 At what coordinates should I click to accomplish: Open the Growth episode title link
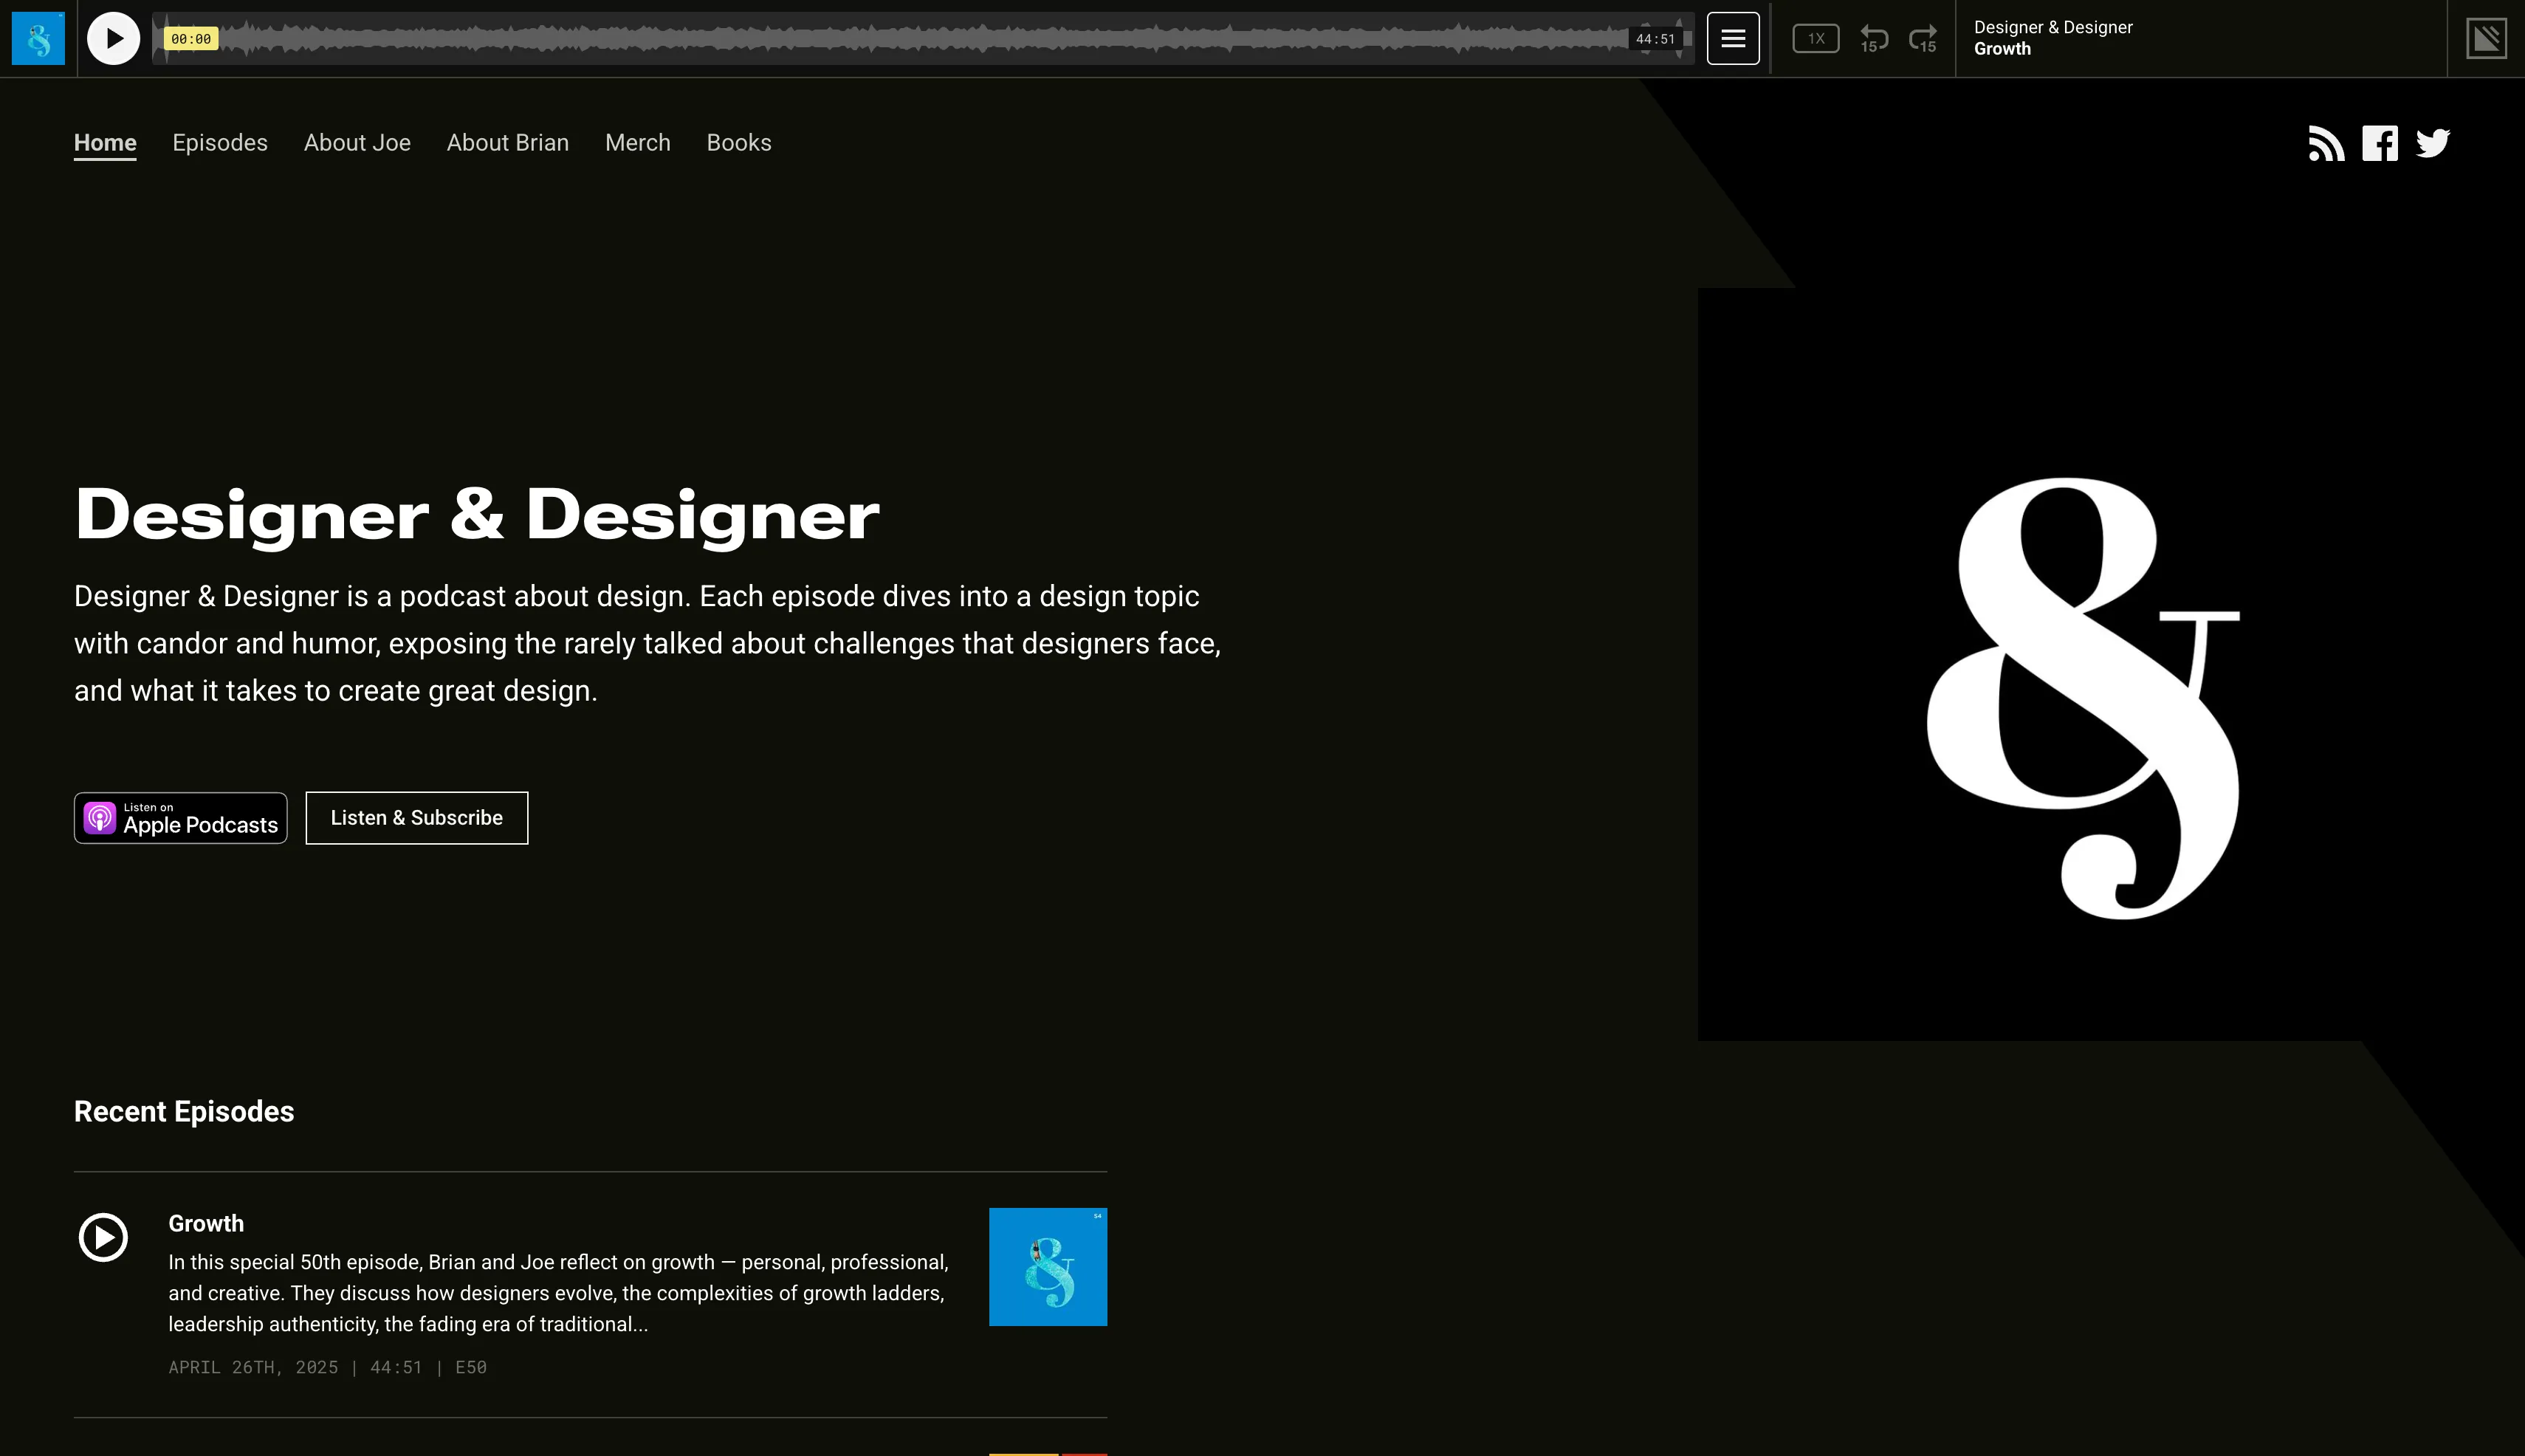(206, 1223)
